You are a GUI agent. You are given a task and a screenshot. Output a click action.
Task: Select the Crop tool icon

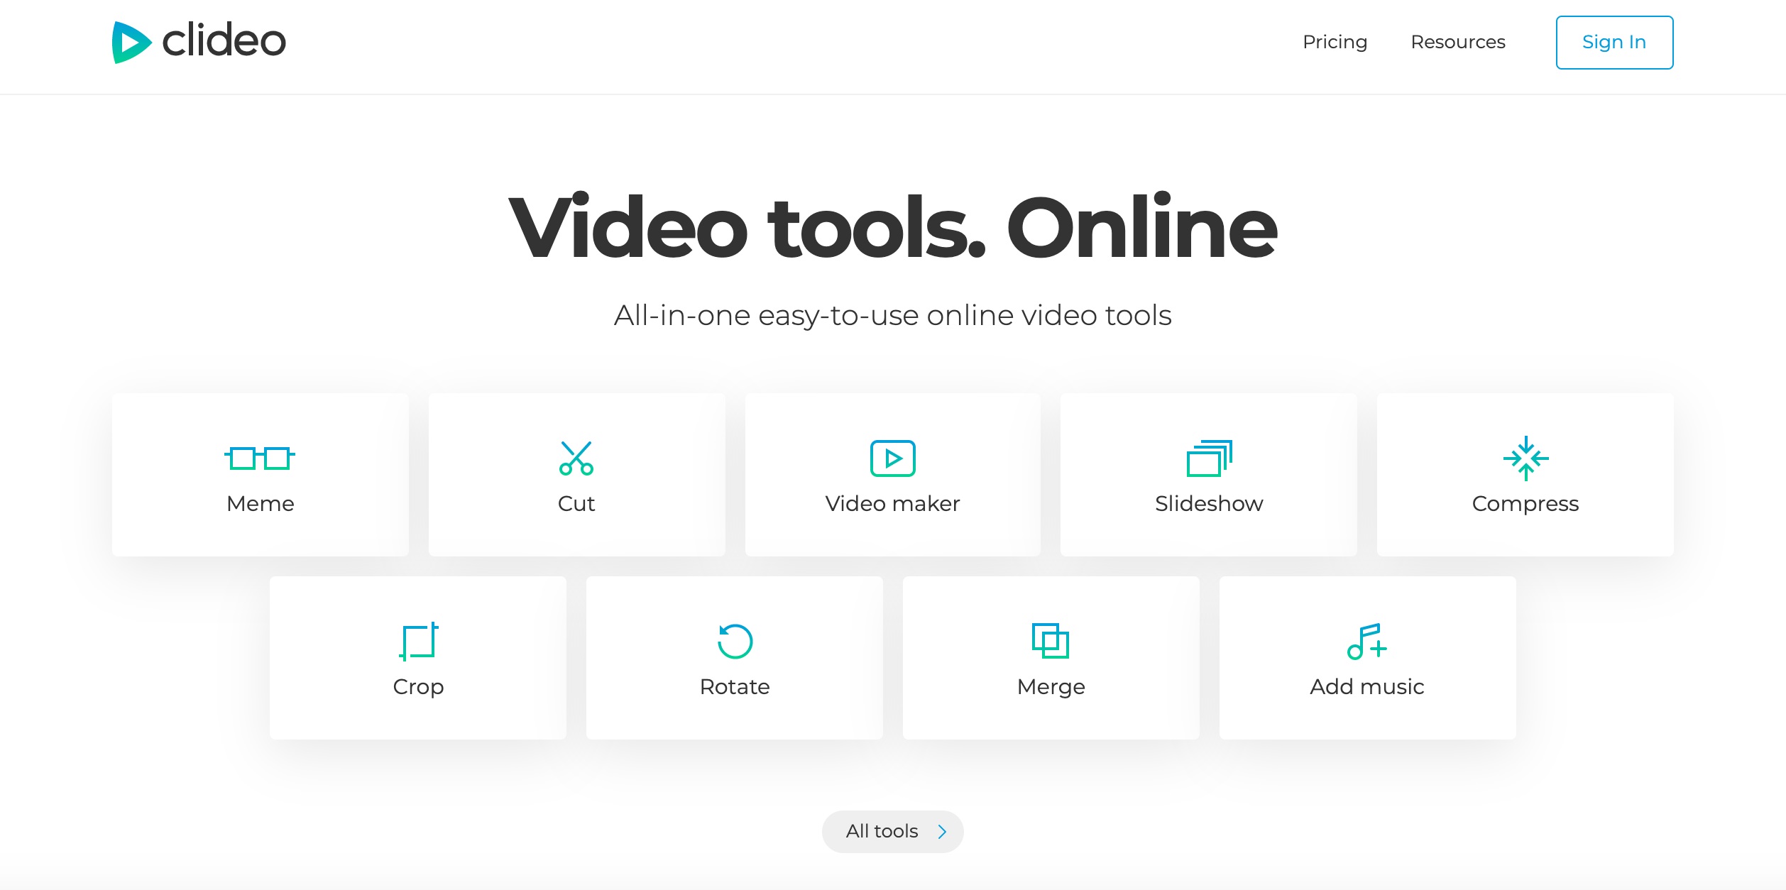click(419, 642)
